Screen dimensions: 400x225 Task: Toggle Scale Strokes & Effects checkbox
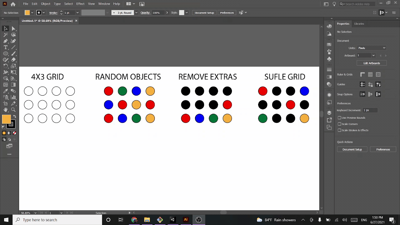click(339, 130)
